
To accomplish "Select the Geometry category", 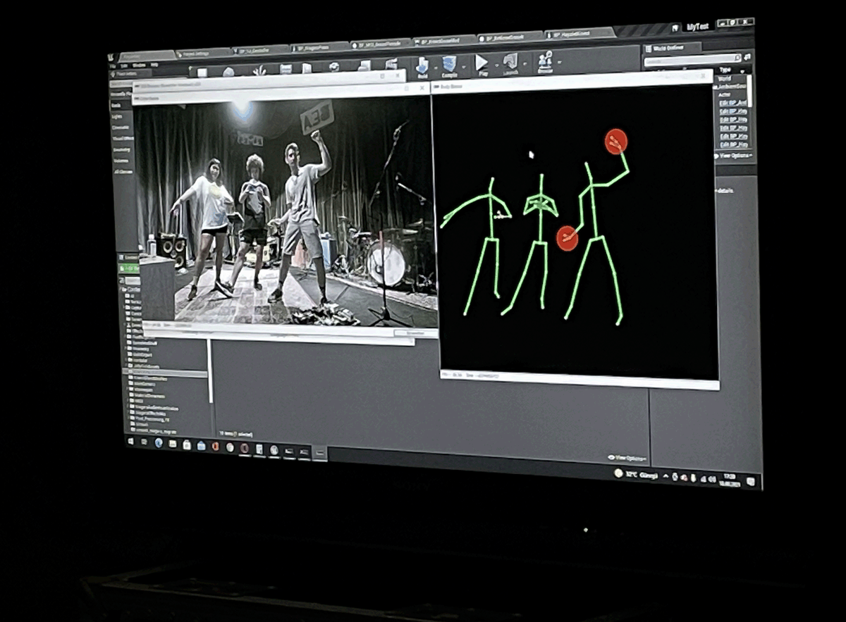I will (x=122, y=149).
